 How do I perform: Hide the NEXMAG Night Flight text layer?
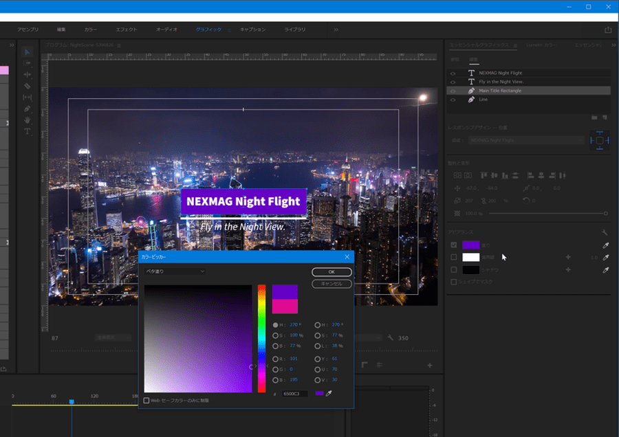[x=453, y=73]
